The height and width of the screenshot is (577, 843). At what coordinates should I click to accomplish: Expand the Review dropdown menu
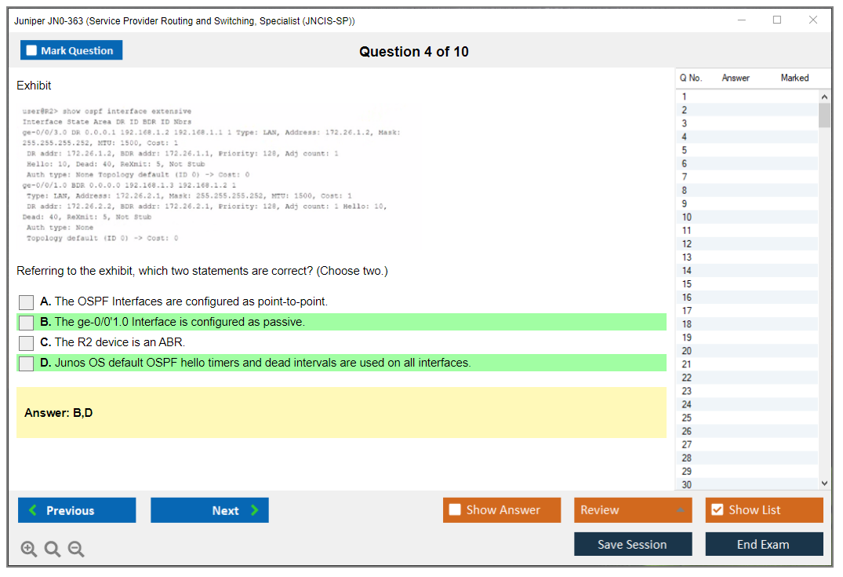tap(680, 510)
